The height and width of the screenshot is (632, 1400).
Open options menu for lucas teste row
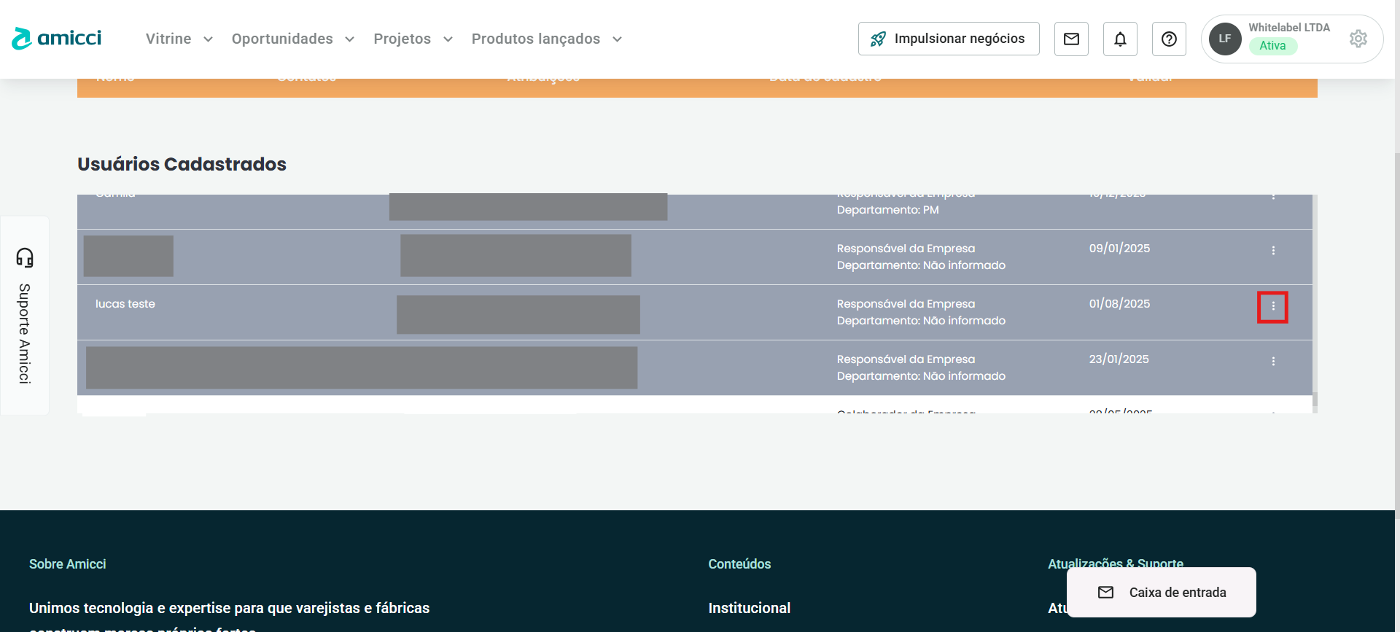(x=1273, y=307)
